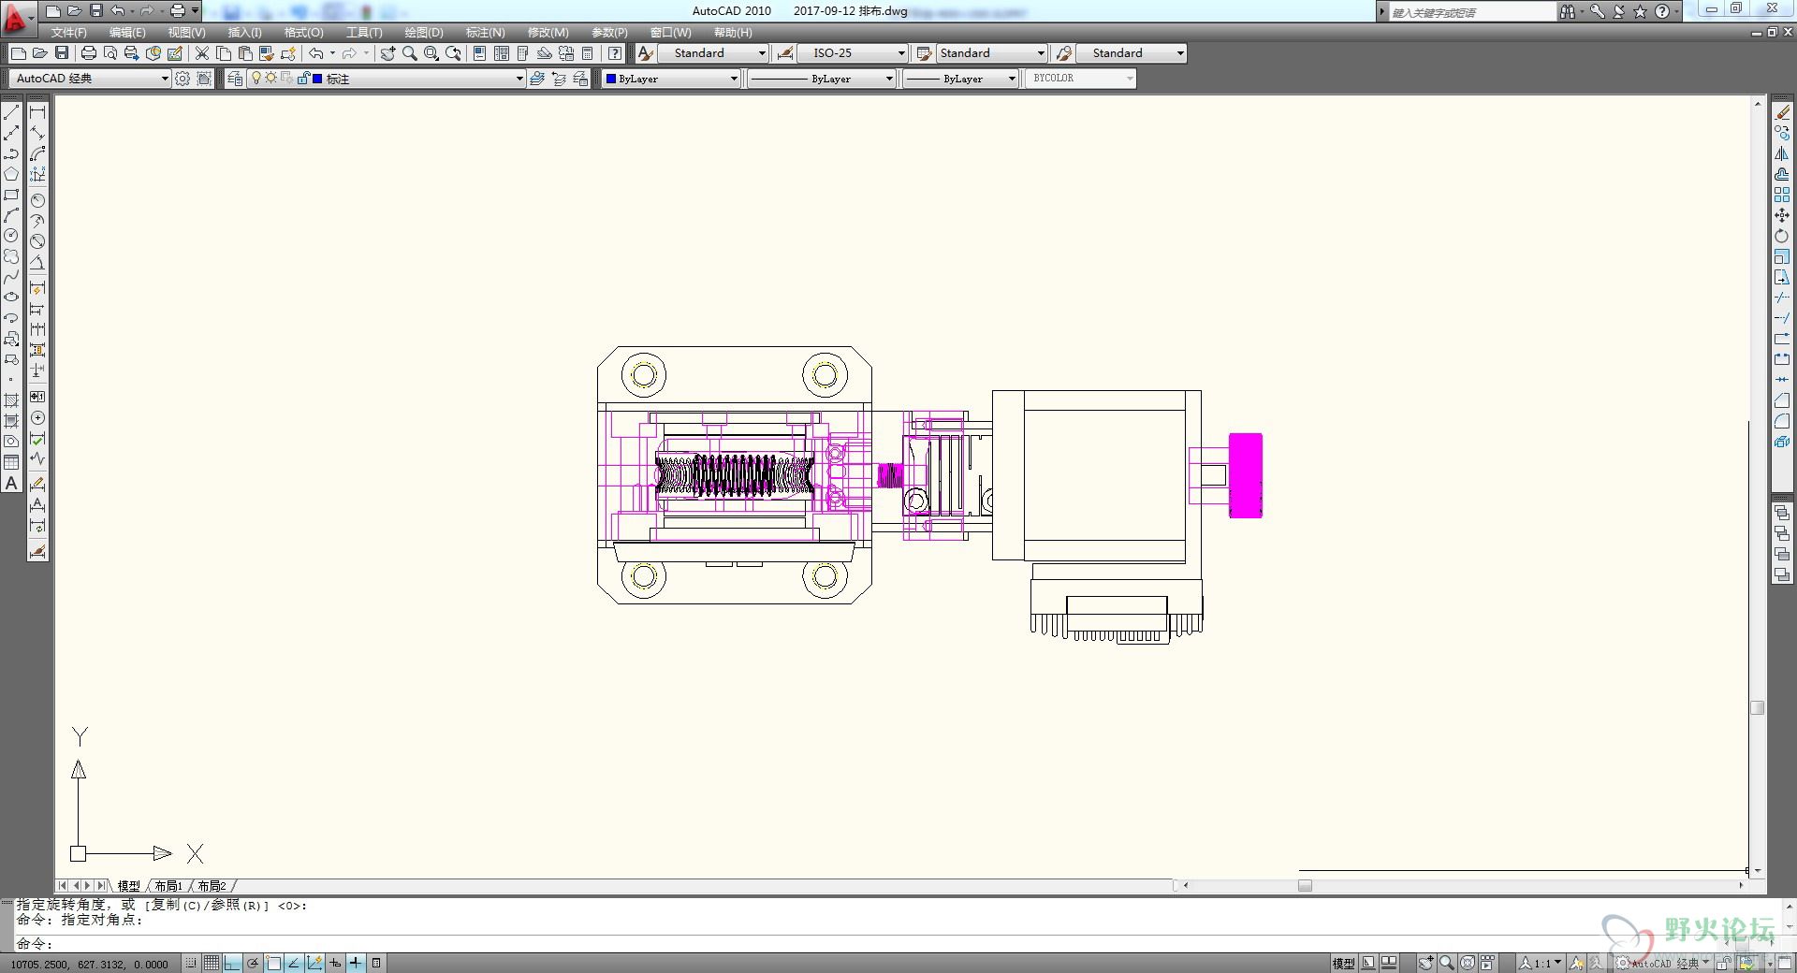Open the QuickCalc calculator icon

point(588,53)
